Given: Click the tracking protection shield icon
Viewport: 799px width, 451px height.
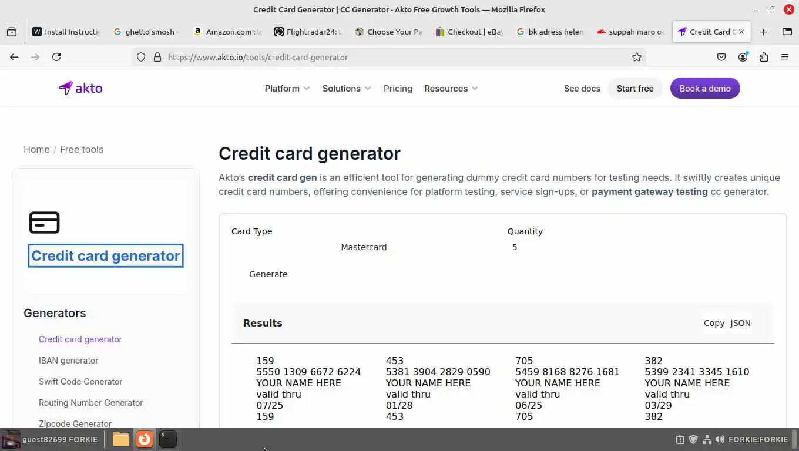Looking at the screenshot, I should [x=141, y=57].
